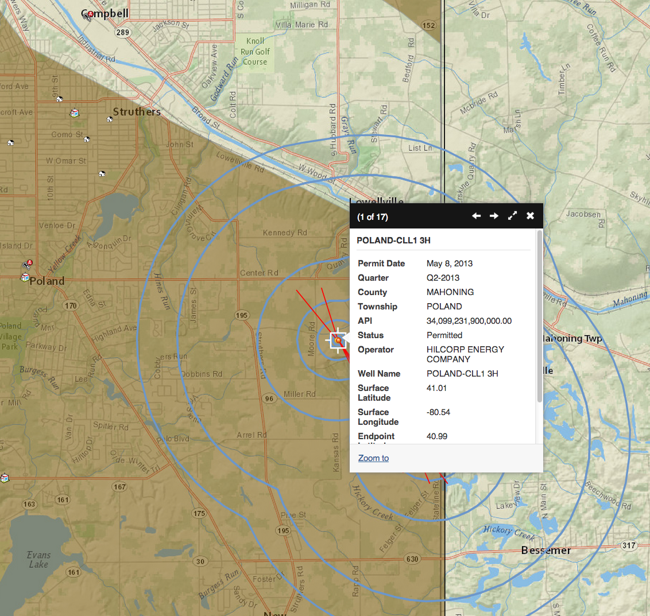Click the Zoom to link

[x=373, y=458]
